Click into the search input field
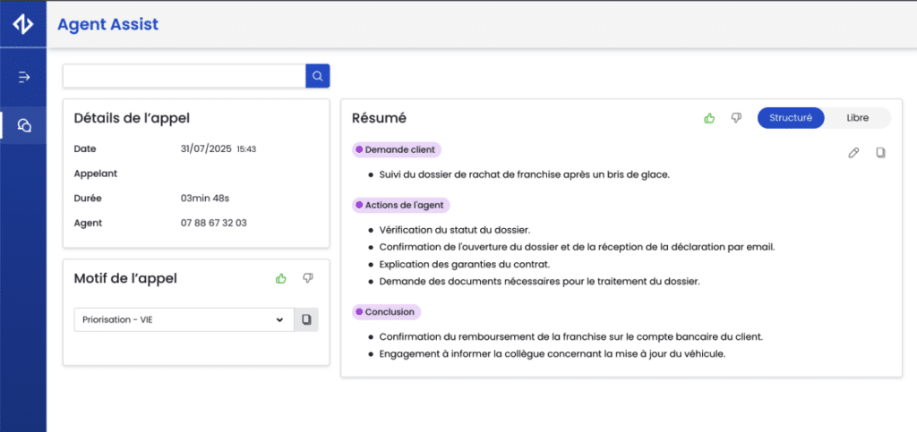917x432 pixels. point(184,76)
